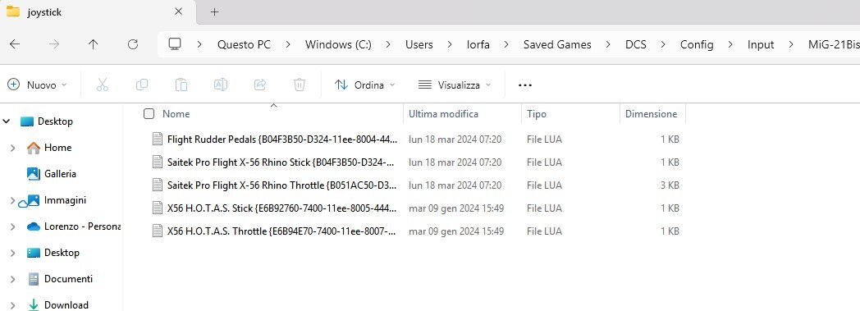The width and height of the screenshot is (860, 311).
Task: Select Lorenzo - Personale OneDrive folder
Action: (x=82, y=226)
